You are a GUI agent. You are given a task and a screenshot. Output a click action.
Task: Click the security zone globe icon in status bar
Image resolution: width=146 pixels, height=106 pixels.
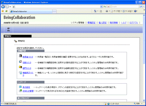[108, 104]
